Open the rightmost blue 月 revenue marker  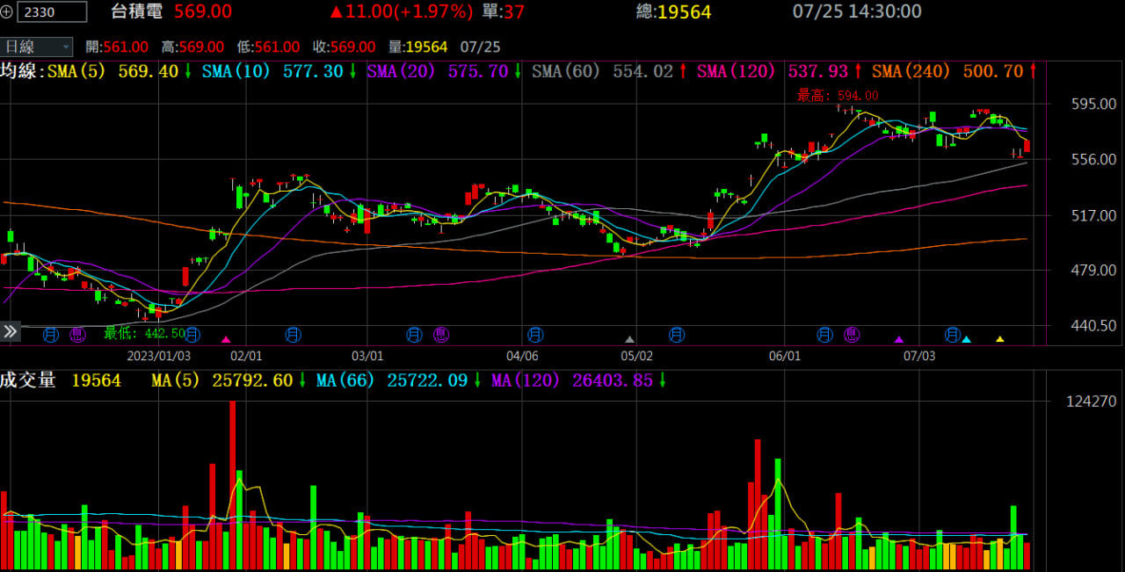click(x=952, y=334)
